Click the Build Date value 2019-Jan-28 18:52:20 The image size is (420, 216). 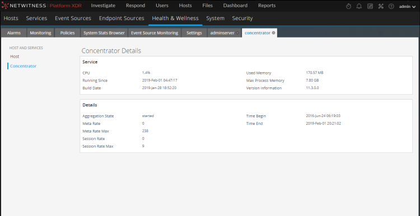tap(159, 88)
